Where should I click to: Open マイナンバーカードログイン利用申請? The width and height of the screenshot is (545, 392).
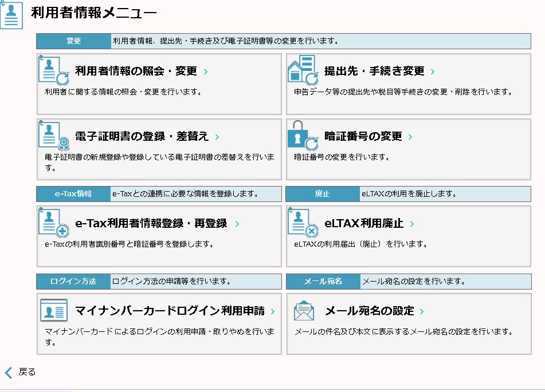[x=170, y=311]
